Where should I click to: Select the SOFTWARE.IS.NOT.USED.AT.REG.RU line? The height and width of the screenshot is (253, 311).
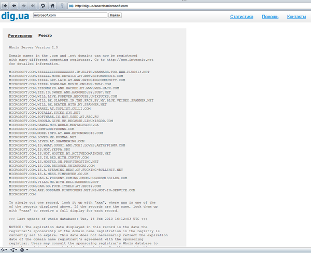point(54,117)
